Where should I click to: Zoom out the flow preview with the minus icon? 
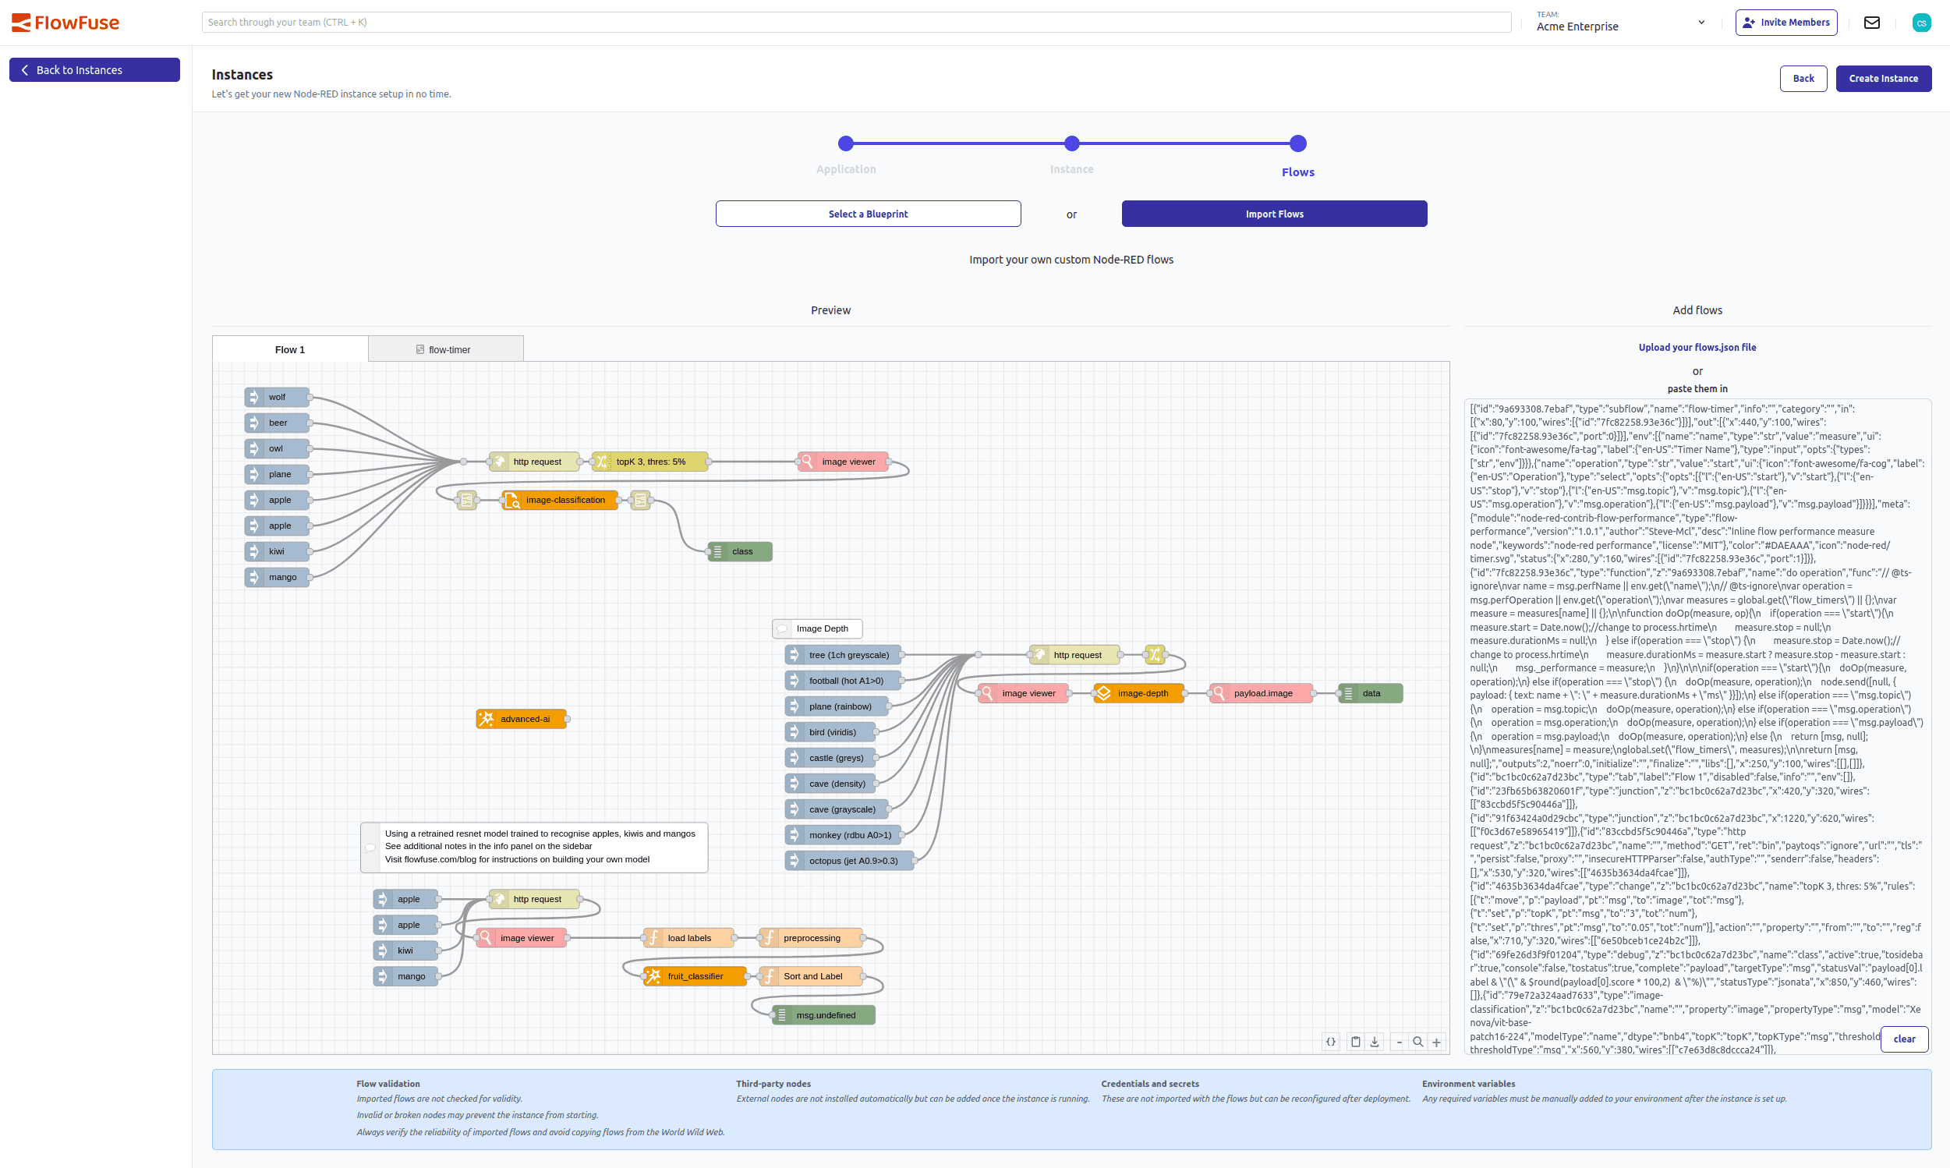[1400, 1040]
